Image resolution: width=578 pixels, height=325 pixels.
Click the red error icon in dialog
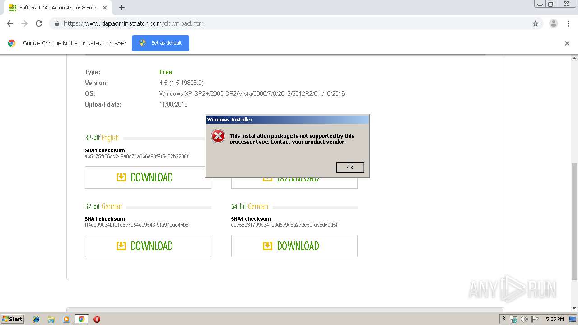[x=218, y=136]
